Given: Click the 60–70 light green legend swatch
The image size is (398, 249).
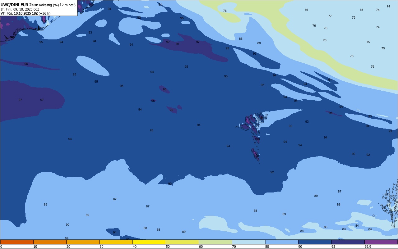Looking at the screenshot, I should (215, 242).
